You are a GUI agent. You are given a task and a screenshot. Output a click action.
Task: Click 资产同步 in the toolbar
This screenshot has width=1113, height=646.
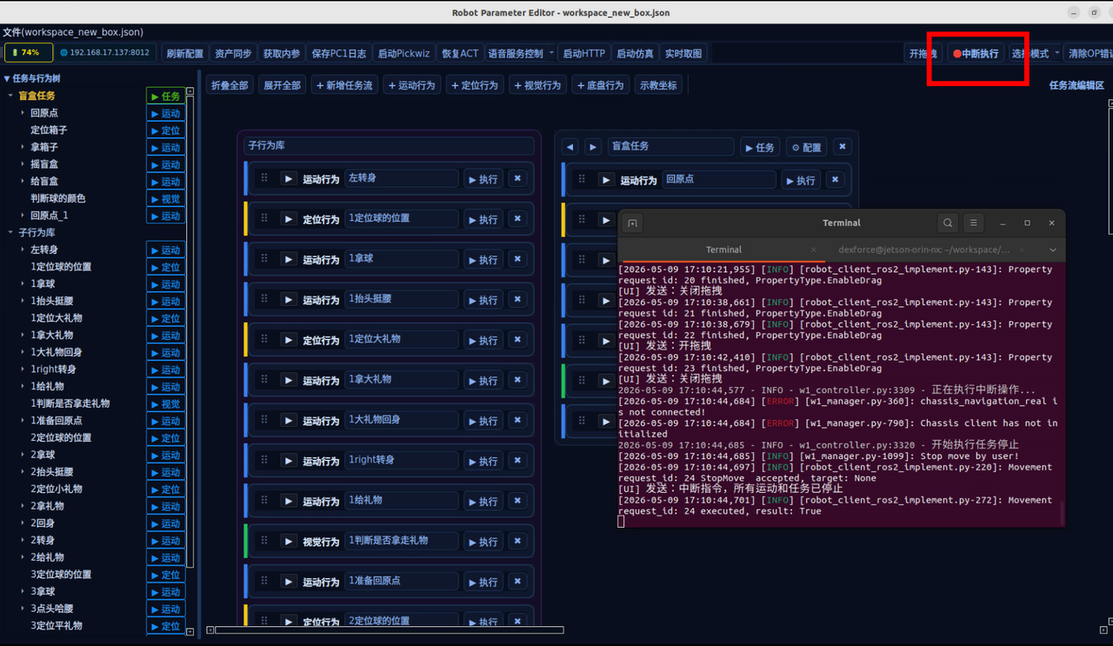(x=233, y=53)
